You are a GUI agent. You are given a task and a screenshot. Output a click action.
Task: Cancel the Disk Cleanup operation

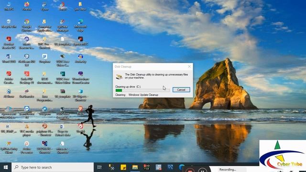(x=181, y=90)
